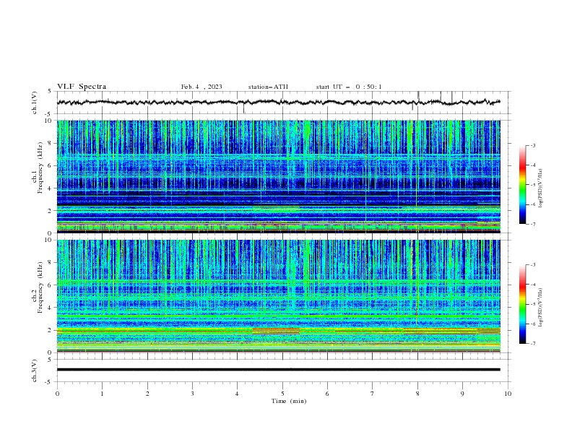
Task: Click the "3" tick on the time axis
Action: [192, 394]
